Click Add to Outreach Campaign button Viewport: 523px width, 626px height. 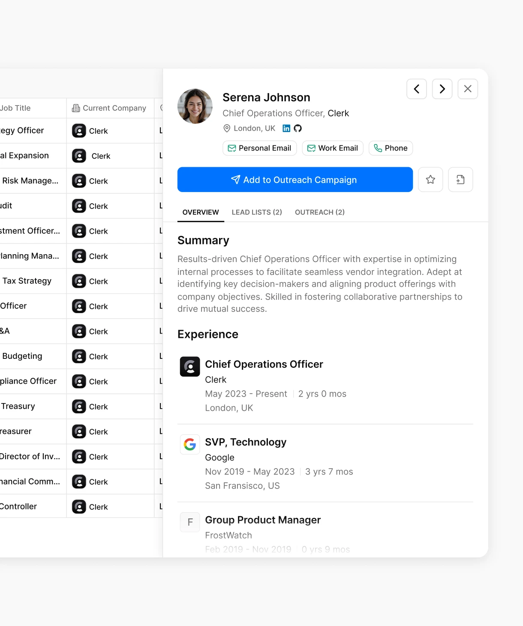(295, 180)
